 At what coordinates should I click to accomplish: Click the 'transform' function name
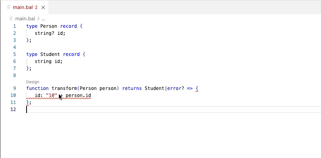tap(64, 88)
